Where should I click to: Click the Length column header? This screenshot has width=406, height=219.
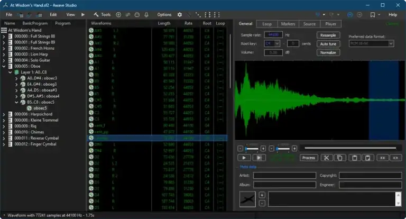click(x=164, y=23)
